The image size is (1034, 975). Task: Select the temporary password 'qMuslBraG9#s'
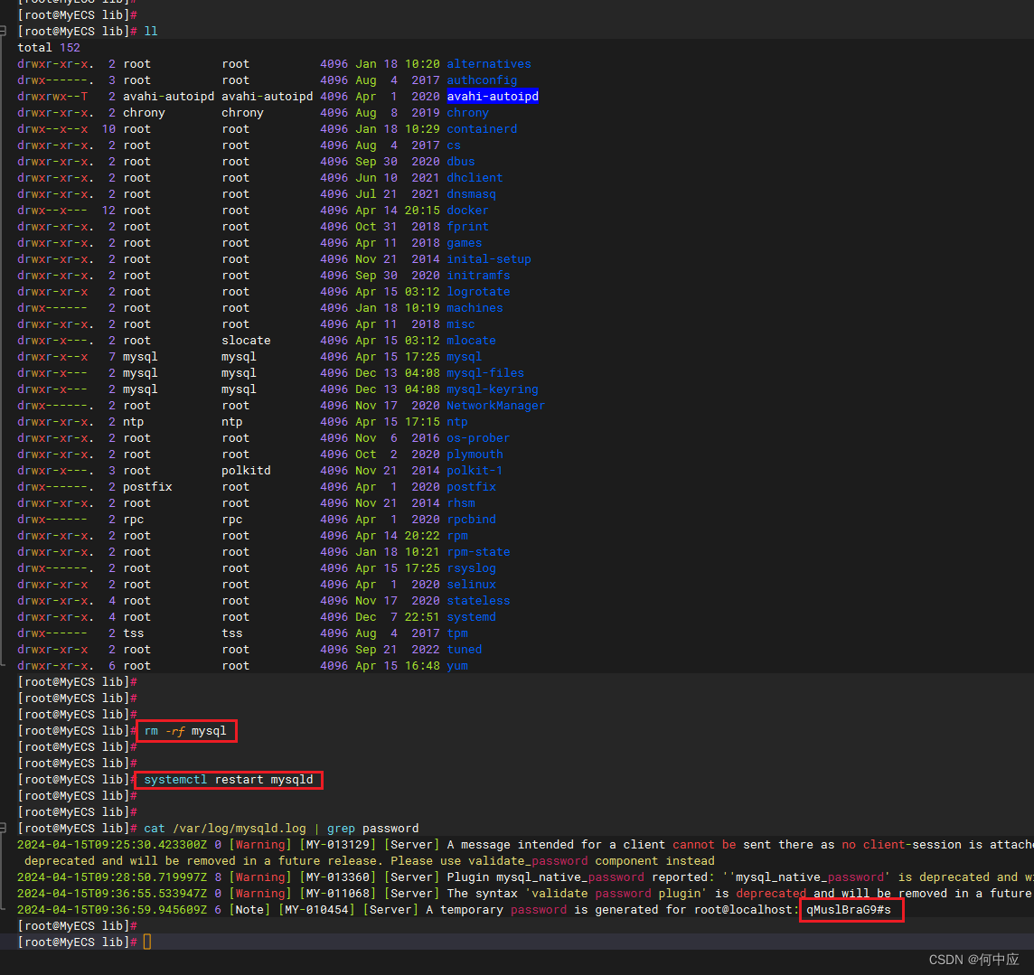pyautogui.click(x=849, y=910)
